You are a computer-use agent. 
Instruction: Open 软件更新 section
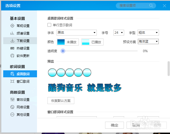point(20,56)
